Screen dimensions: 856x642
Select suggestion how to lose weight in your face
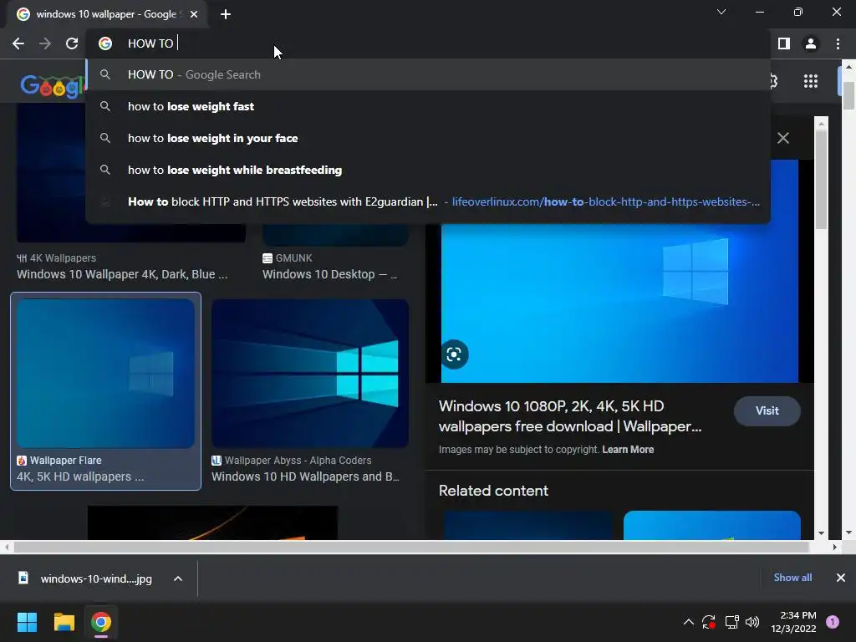[x=427, y=138]
